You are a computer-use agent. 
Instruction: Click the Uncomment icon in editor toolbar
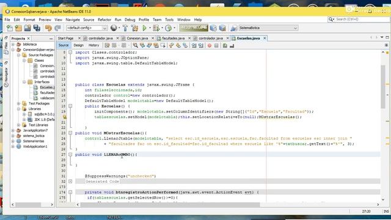click(x=232, y=45)
